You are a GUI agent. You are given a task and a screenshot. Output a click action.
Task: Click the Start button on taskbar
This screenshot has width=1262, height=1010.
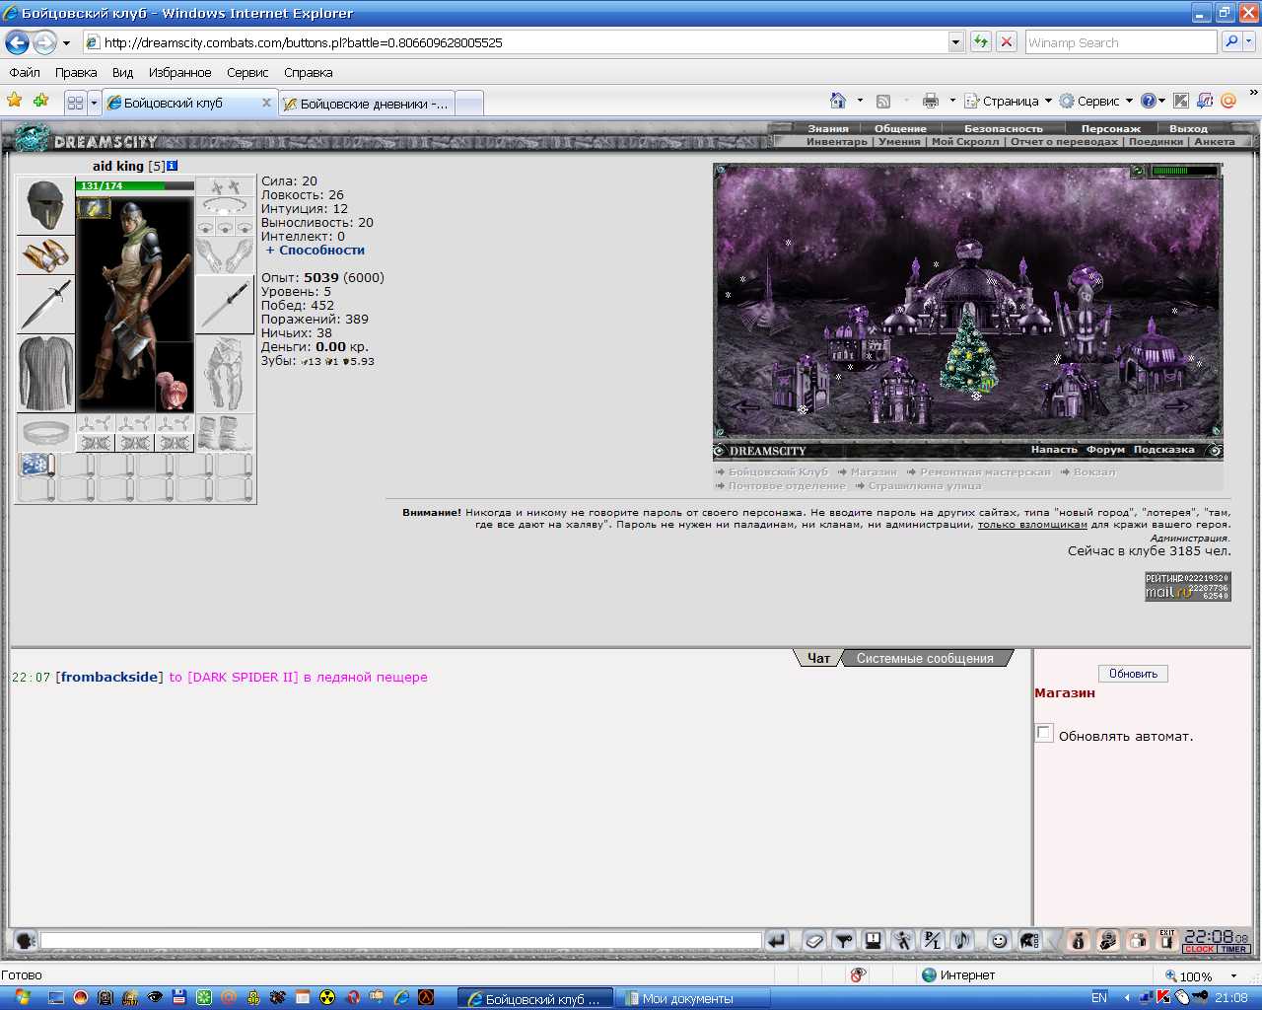pyautogui.click(x=22, y=998)
